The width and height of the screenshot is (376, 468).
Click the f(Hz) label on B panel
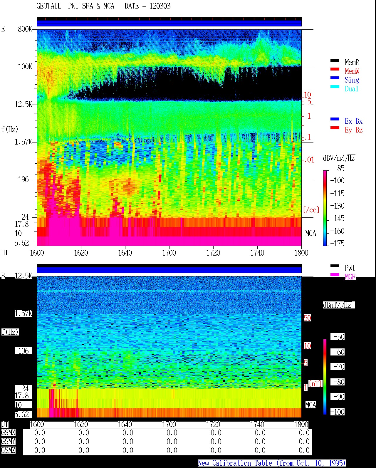pos(10,332)
